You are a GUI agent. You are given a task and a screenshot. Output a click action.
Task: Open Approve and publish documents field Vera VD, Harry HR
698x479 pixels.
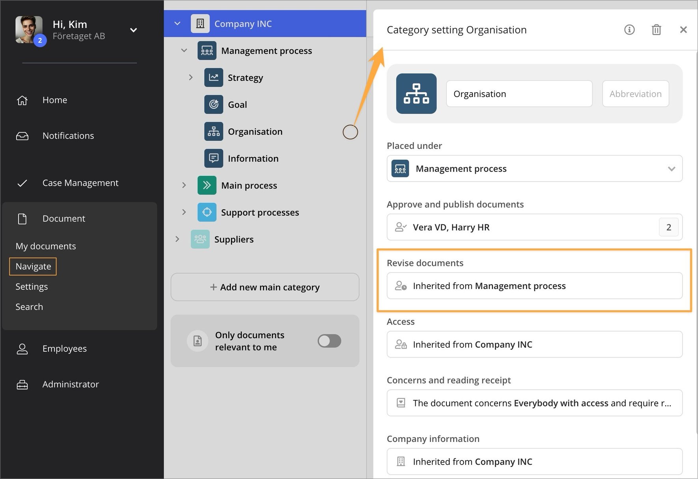[534, 227]
